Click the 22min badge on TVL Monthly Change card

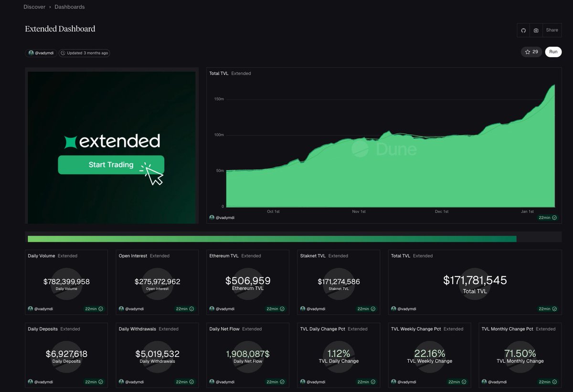coord(548,382)
